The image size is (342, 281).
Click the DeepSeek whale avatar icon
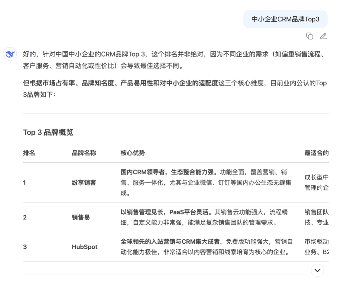point(10,54)
